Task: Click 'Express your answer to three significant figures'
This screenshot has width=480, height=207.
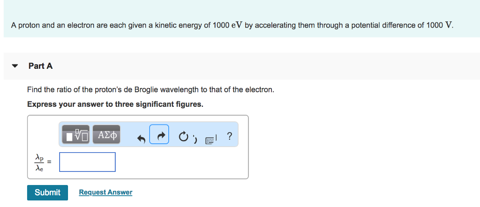Action: (x=115, y=104)
